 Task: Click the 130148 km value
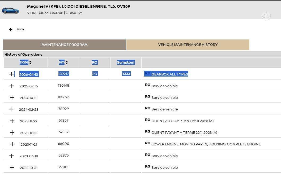[x=64, y=85]
